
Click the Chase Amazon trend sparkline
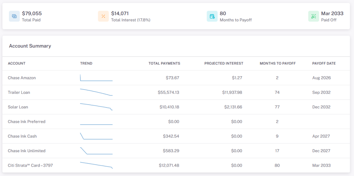click(96, 78)
